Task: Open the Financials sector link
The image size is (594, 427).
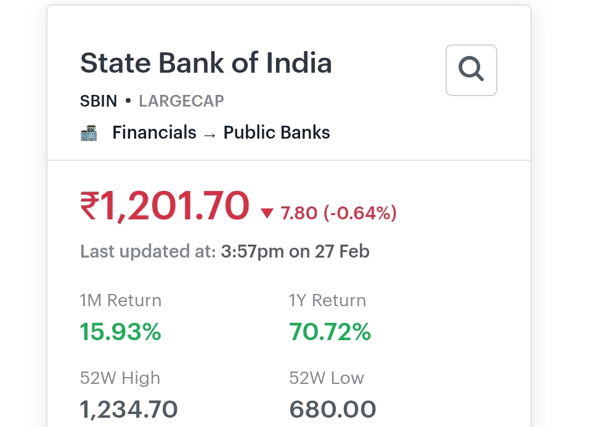Action: [154, 132]
